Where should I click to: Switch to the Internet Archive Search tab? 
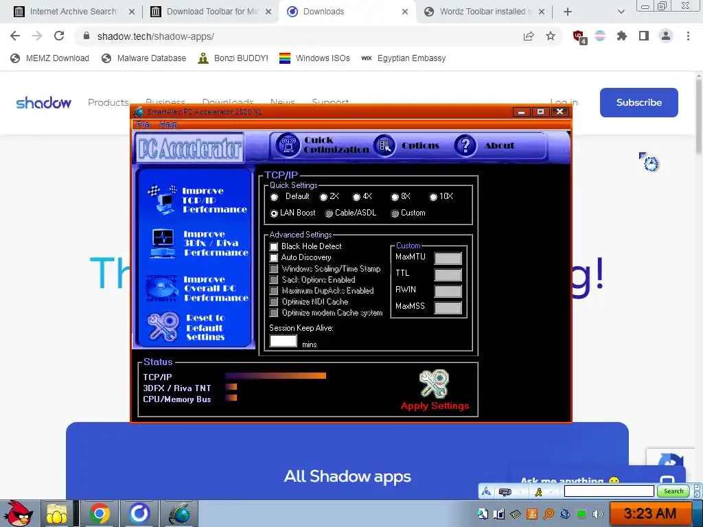point(74,12)
